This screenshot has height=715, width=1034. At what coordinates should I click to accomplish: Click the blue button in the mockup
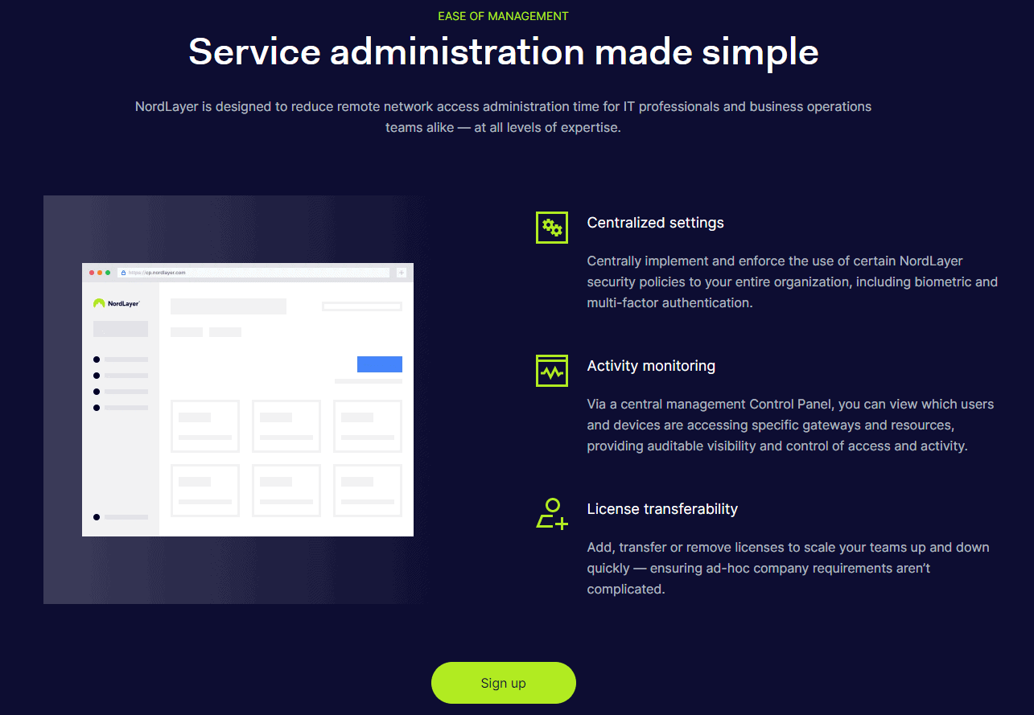pyautogui.click(x=380, y=364)
